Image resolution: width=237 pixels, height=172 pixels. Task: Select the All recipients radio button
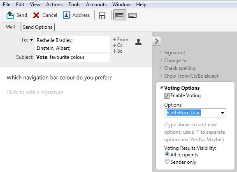coord(167,154)
